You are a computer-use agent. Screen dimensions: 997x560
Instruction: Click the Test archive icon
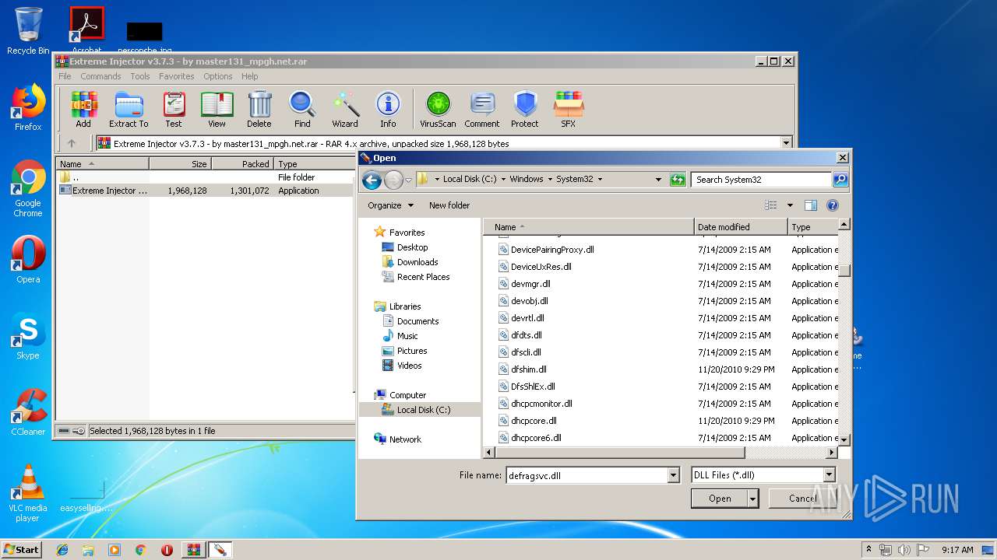(174, 109)
